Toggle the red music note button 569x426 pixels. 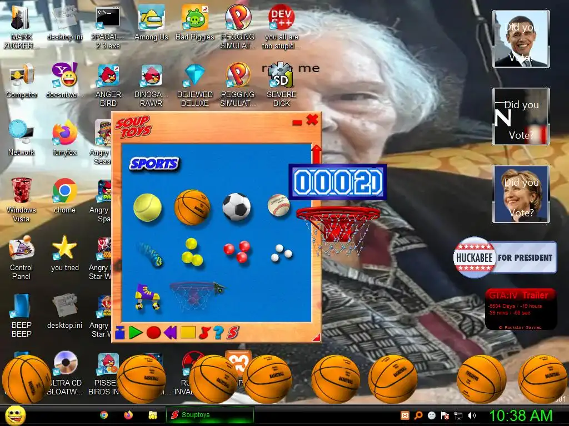[204, 333]
